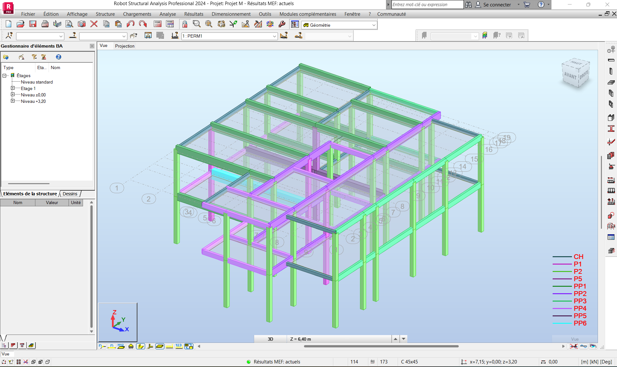617x367 pixels.
Task: Click the screenshot capture camera icon
Action: click(x=82, y=24)
